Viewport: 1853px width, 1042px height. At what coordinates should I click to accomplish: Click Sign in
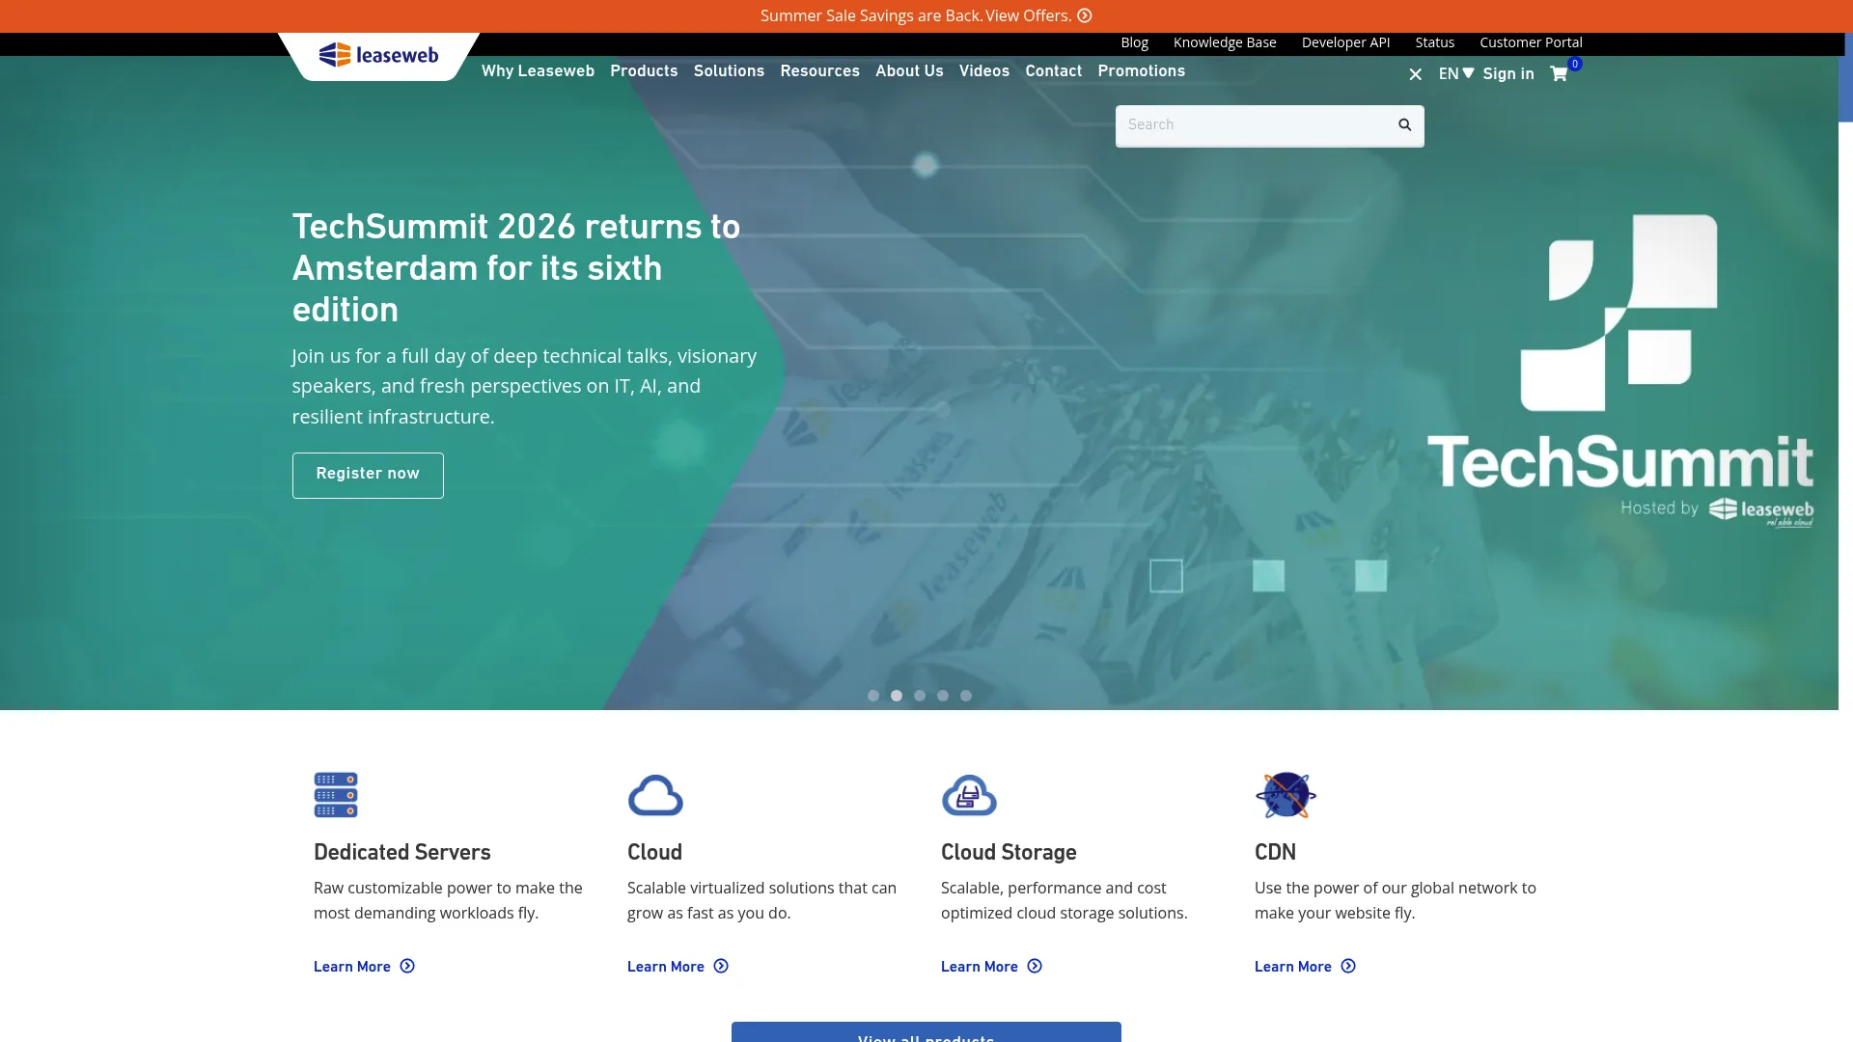pos(1508,73)
